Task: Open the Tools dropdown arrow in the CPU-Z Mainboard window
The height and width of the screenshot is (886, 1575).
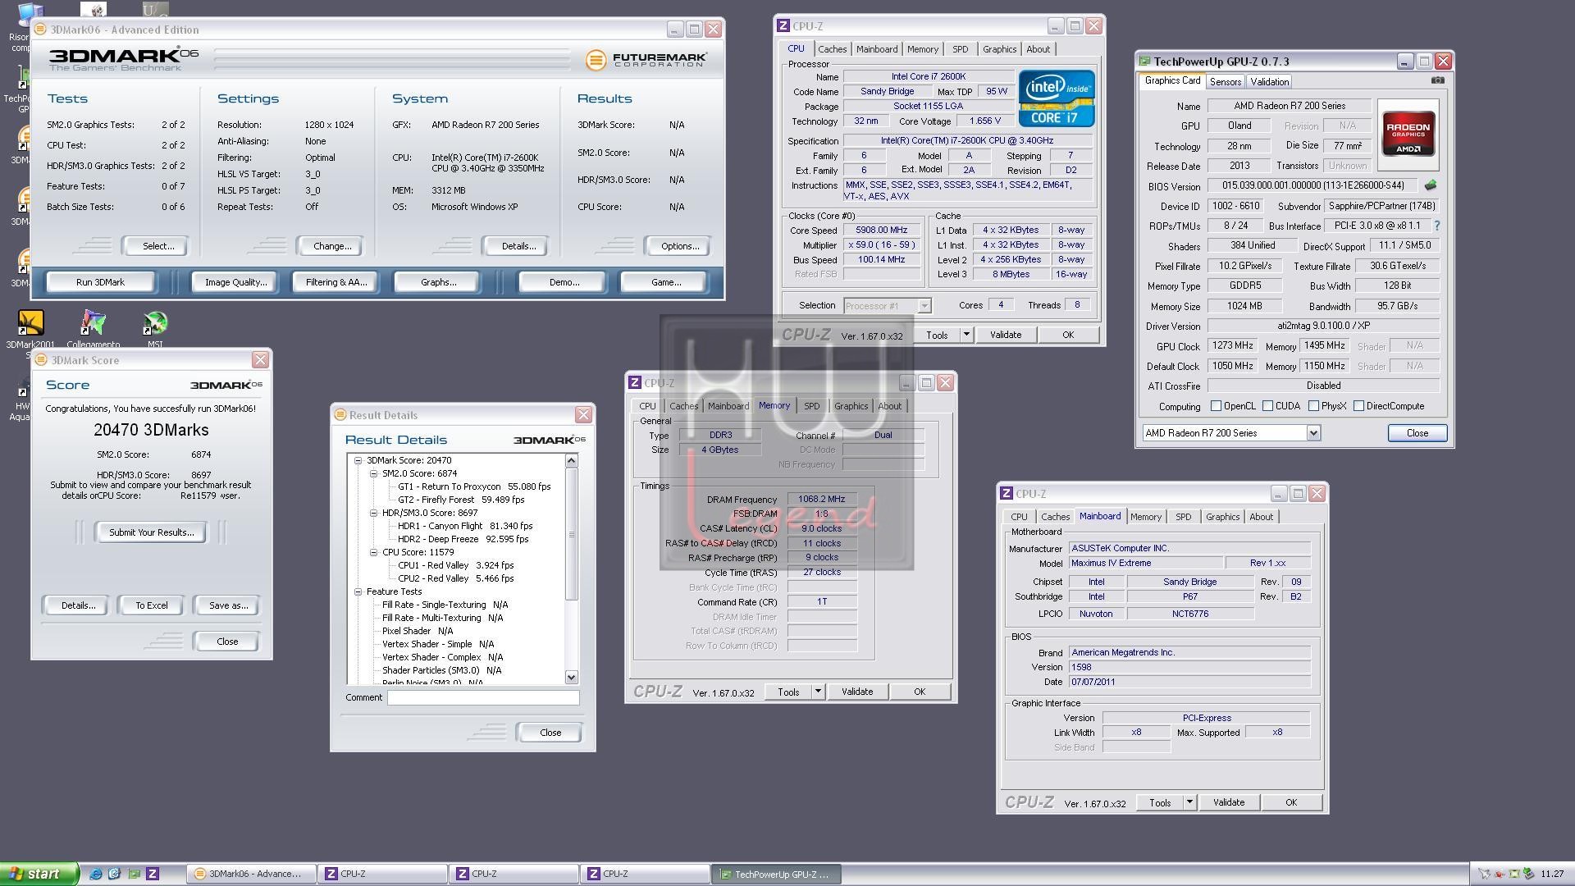Action: pyautogui.click(x=1189, y=802)
